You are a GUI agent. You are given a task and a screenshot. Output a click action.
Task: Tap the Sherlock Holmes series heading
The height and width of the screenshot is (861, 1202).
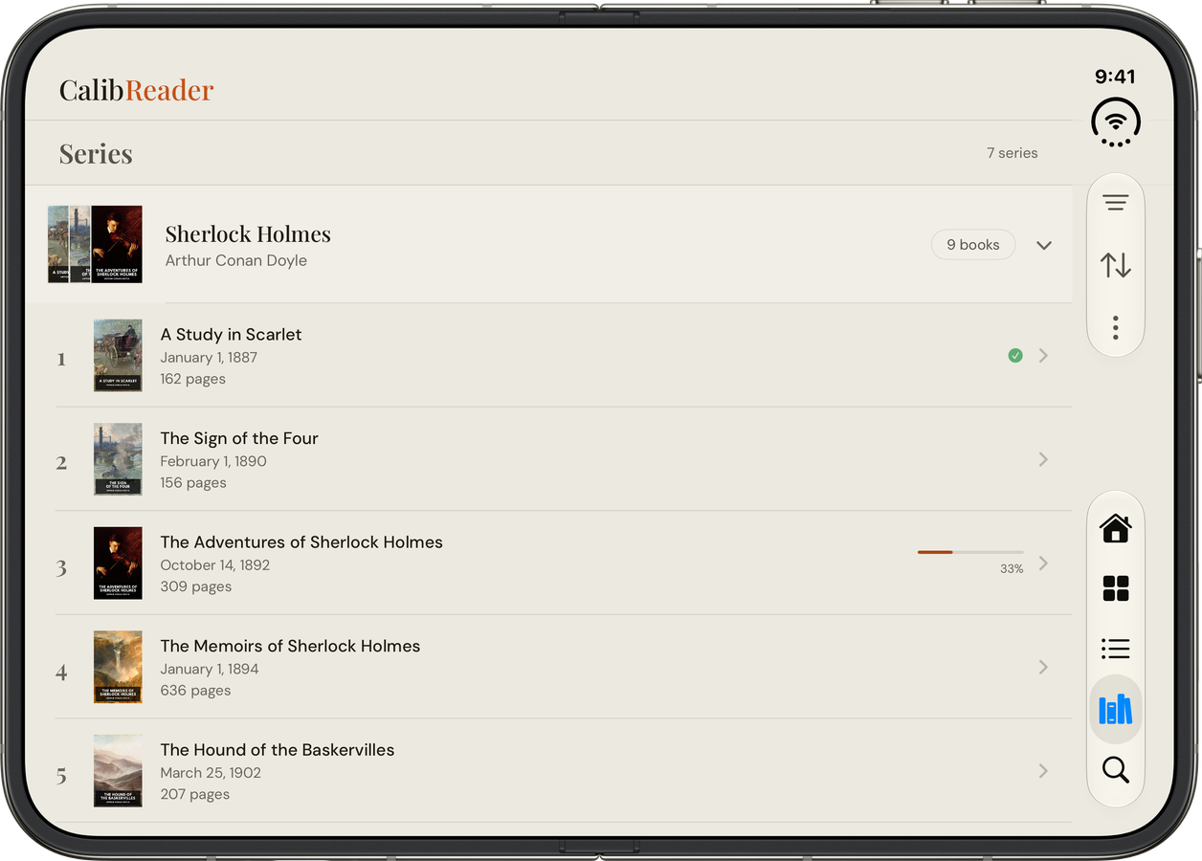click(x=248, y=234)
